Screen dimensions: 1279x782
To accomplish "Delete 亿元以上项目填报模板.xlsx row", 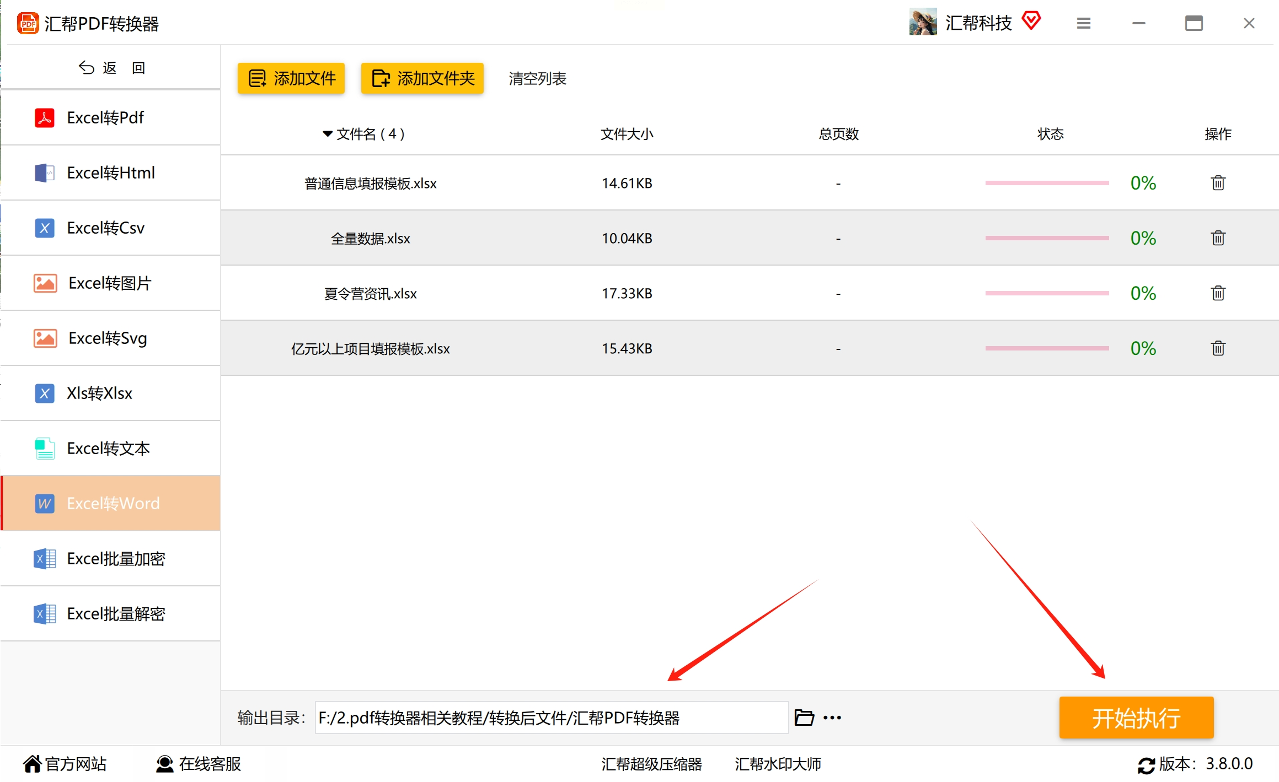I will (1218, 348).
